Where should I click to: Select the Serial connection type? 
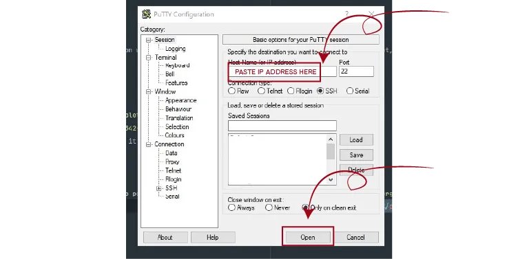click(x=349, y=91)
